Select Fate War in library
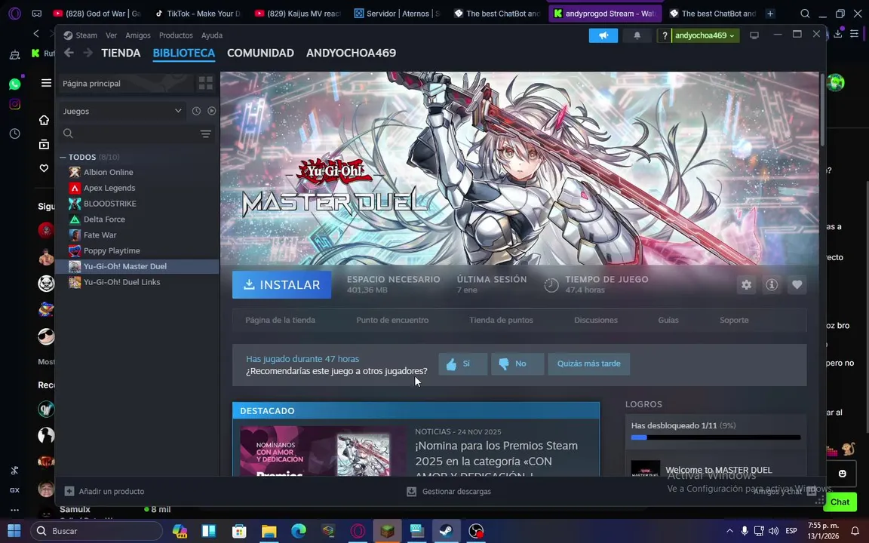 point(100,235)
